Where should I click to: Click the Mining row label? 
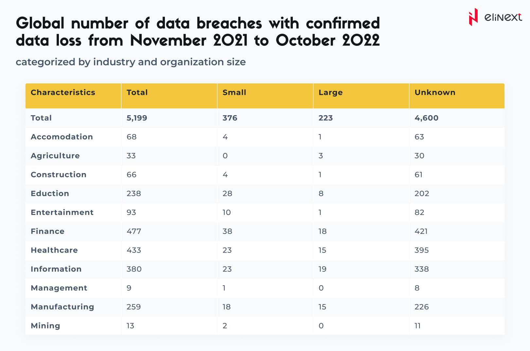pos(45,326)
